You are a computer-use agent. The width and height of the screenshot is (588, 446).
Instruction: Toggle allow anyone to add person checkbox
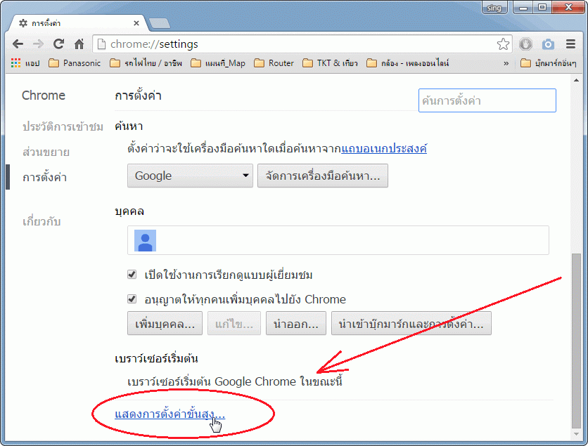coord(132,299)
